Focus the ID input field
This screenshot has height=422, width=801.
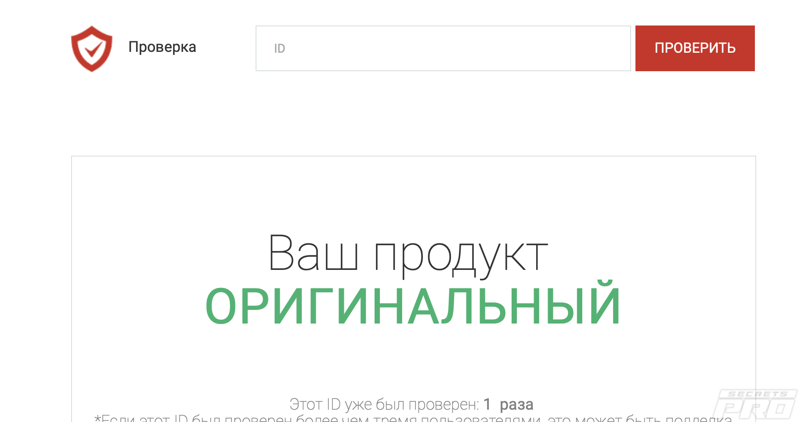click(x=443, y=48)
